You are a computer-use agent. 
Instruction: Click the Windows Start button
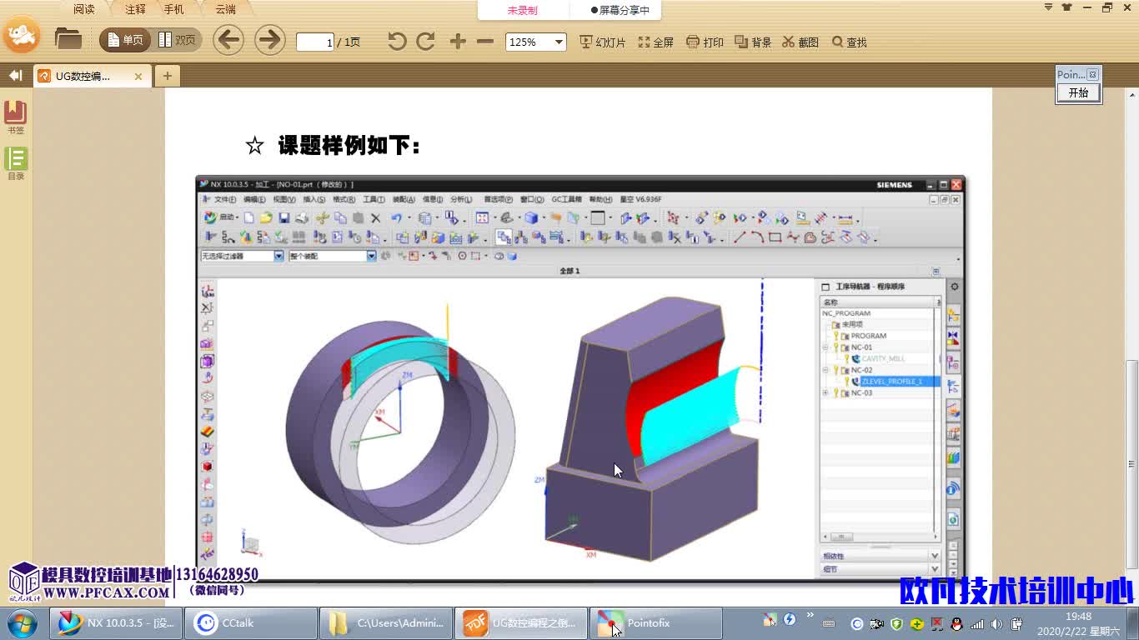point(20,622)
